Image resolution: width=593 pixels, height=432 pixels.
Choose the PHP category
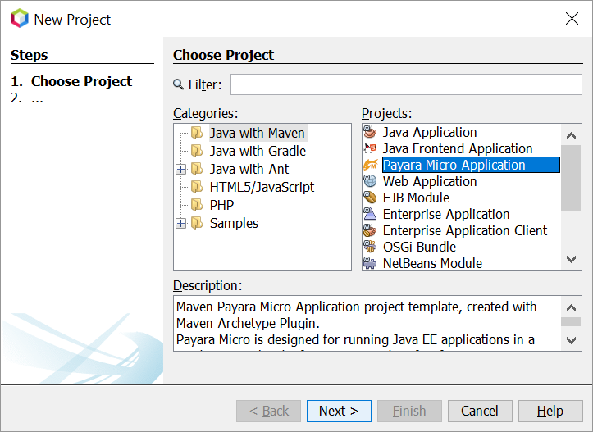221,206
